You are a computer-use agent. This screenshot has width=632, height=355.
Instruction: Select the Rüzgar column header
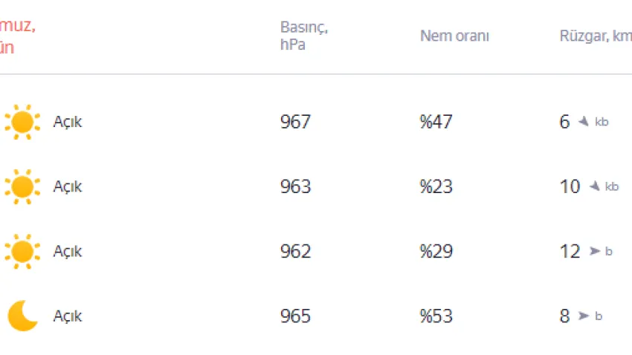click(595, 36)
